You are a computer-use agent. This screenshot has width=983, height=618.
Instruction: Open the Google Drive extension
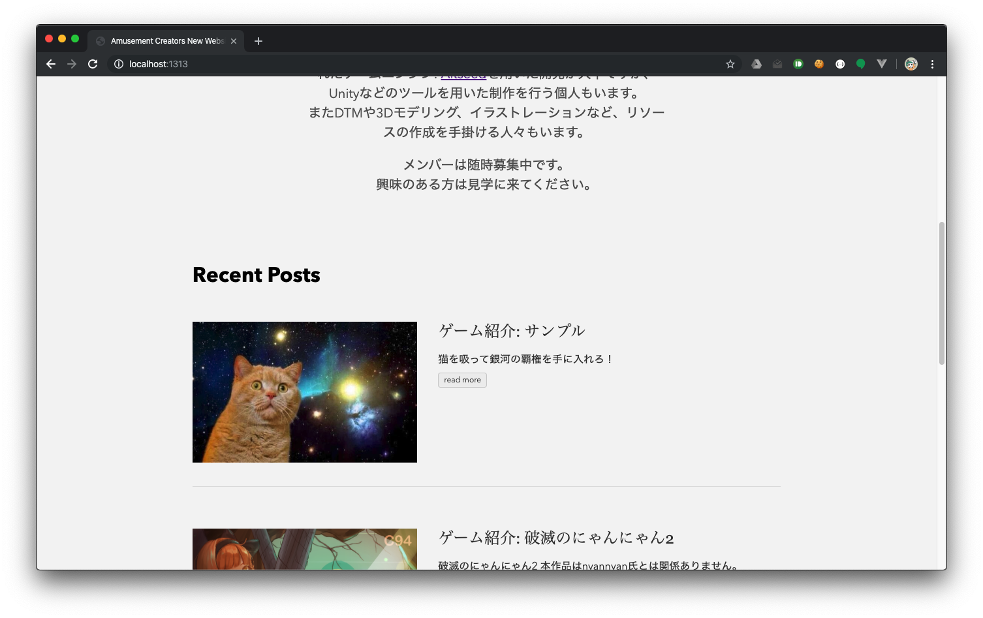tap(757, 64)
